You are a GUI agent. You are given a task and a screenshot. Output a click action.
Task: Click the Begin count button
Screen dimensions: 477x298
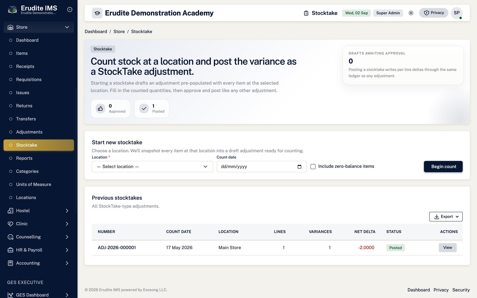point(443,167)
